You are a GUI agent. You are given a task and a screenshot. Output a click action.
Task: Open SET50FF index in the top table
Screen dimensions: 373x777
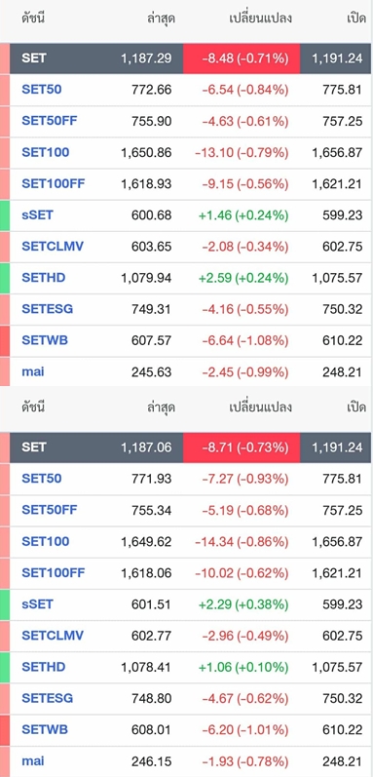pos(50,121)
